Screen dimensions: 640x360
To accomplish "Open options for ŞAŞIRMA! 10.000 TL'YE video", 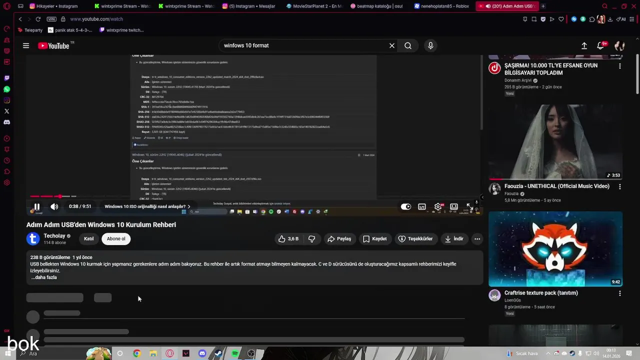I will pos(620,66).
